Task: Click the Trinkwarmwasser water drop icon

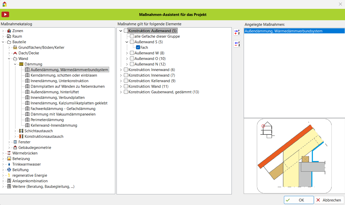Action: [9, 164]
